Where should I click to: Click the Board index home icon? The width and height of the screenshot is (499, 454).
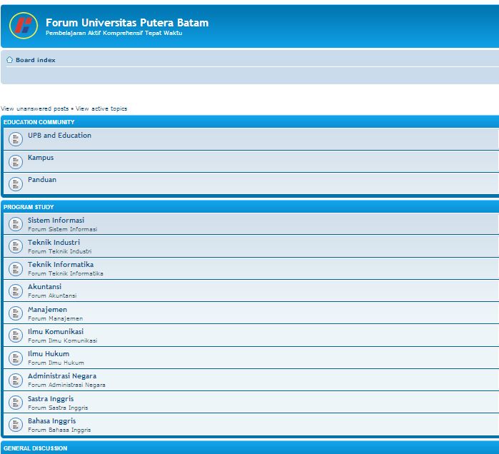[x=10, y=60]
